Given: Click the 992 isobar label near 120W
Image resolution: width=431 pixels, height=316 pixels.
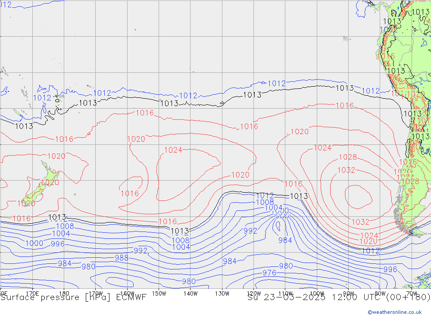Looking at the screenshot, I should [x=250, y=231].
